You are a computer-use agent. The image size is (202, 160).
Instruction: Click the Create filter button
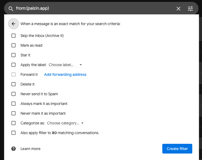pos(177,149)
